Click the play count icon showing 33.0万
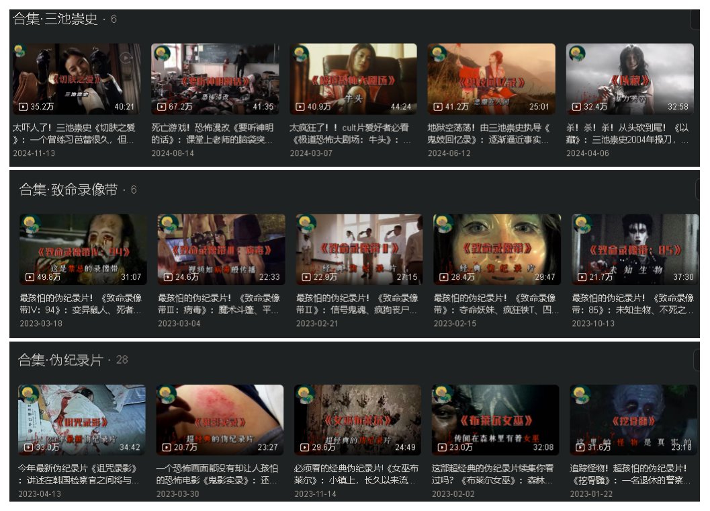 tap(28, 448)
